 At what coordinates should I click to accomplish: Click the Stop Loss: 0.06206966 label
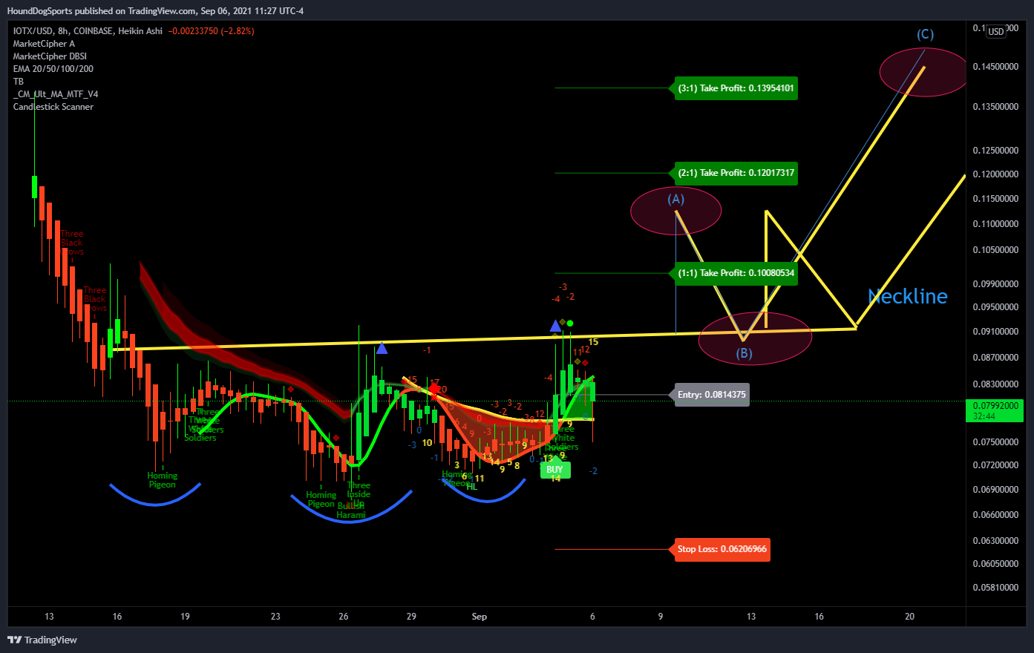click(721, 549)
